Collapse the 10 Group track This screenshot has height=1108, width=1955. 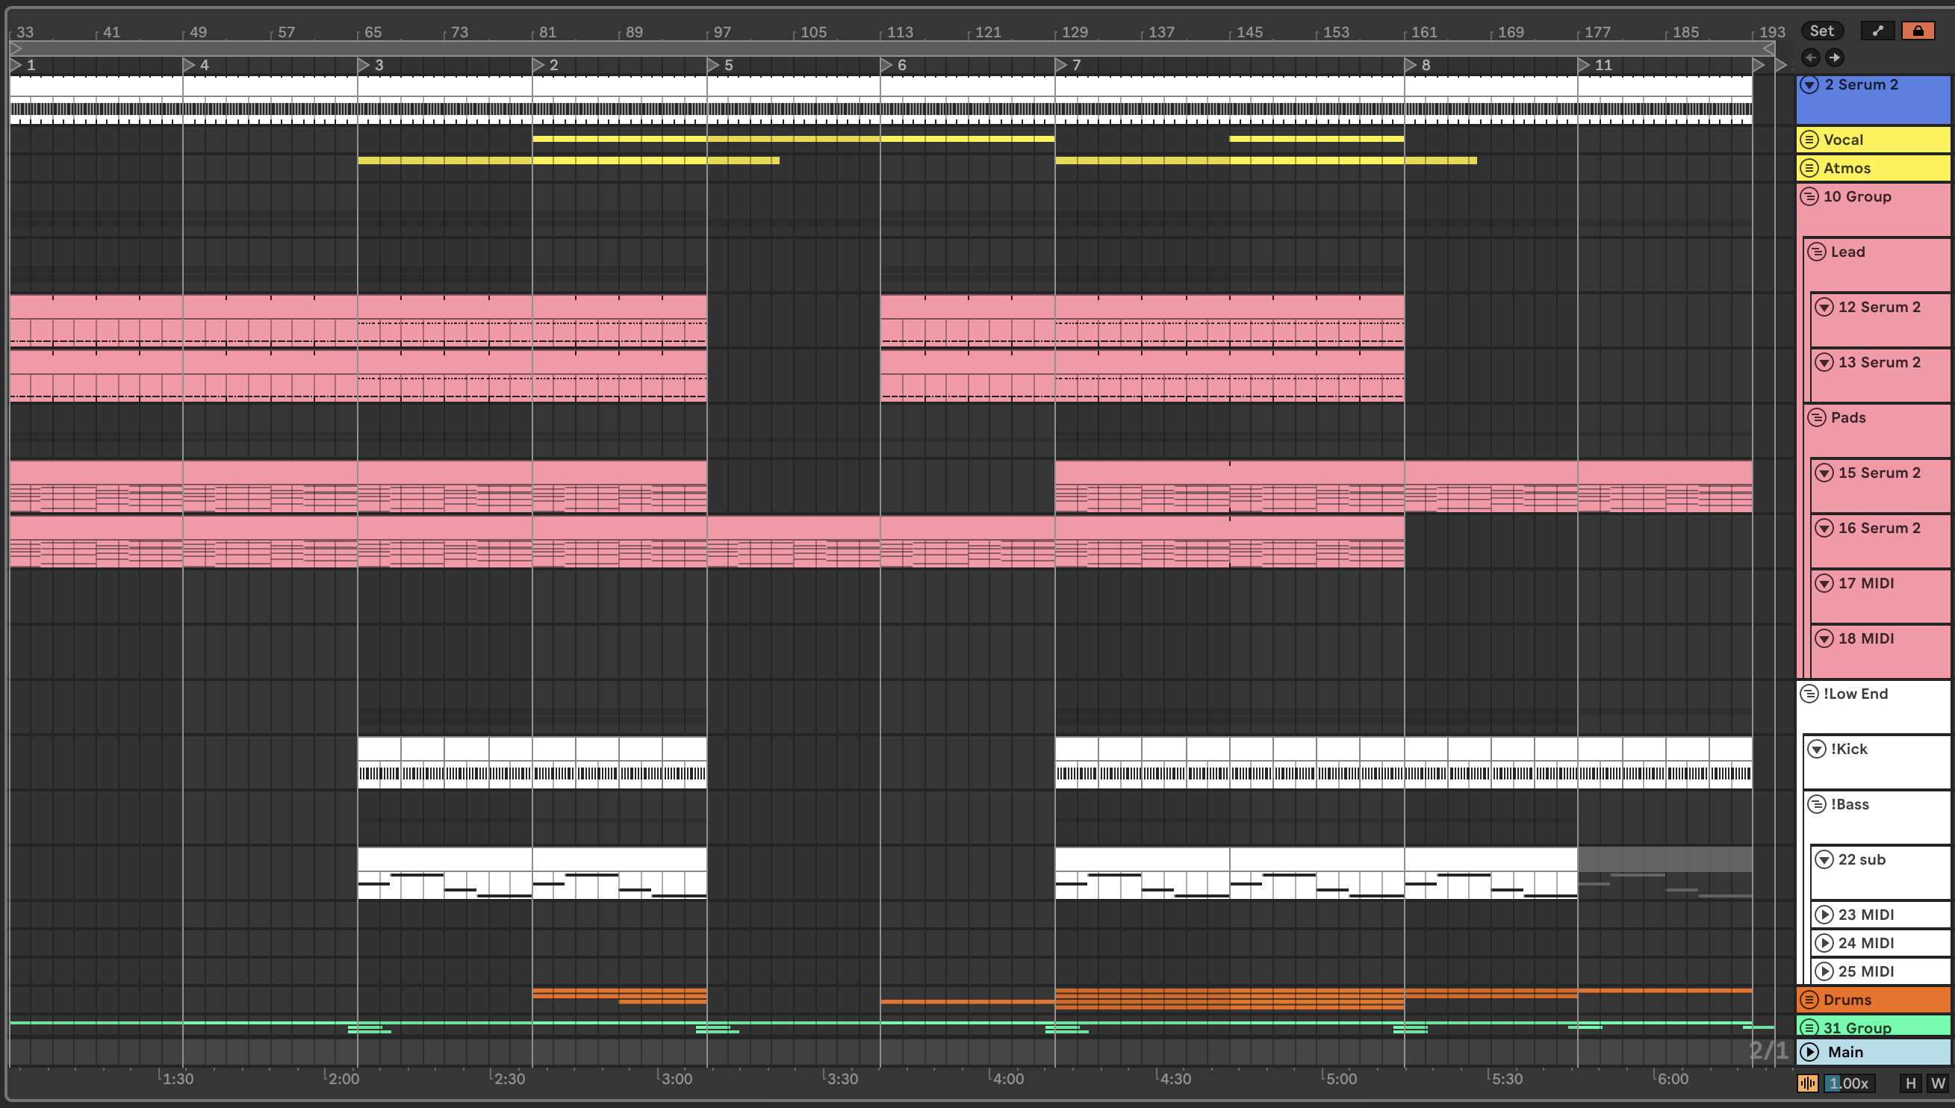click(1809, 196)
